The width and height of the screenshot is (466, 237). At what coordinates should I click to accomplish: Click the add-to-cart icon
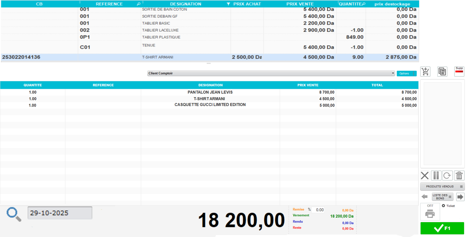[x=425, y=71]
